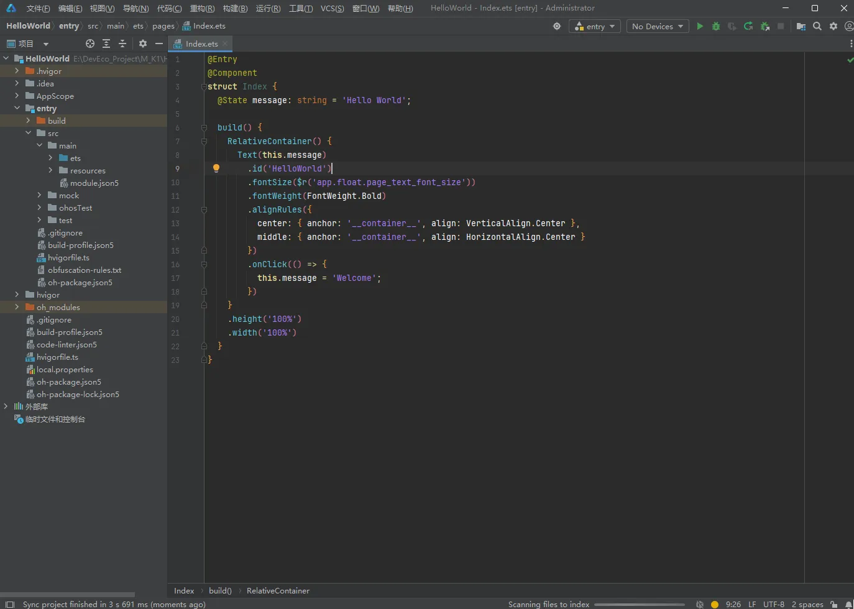The width and height of the screenshot is (854, 609).
Task: Click the pages breadcrumb in navigation bar
Action: coord(163,26)
